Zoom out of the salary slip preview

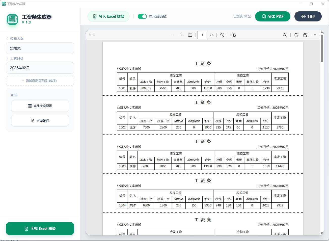click(172, 35)
